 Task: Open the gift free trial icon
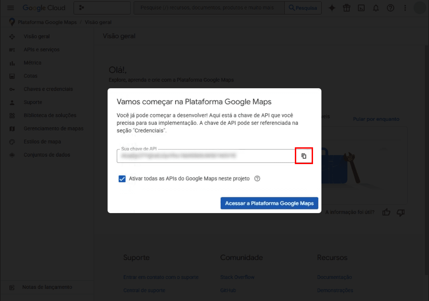tap(347, 8)
